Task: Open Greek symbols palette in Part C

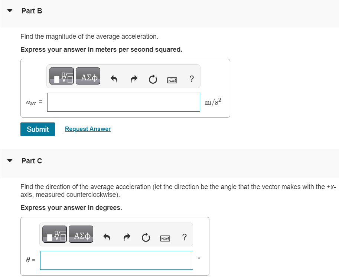Action: (x=81, y=234)
